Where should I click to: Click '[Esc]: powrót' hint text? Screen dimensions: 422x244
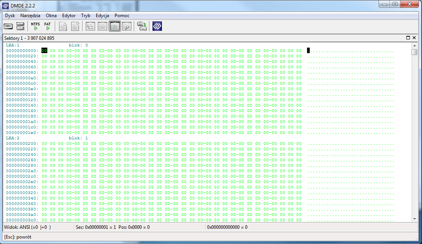point(18,237)
